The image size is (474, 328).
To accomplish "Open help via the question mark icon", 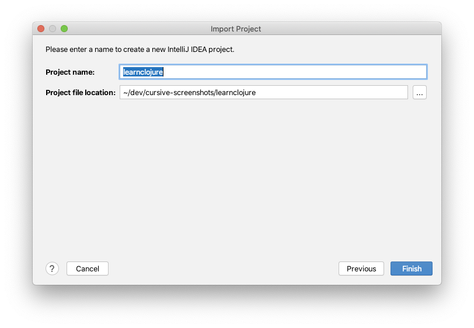I will pyautogui.click(x=52, y=268).
